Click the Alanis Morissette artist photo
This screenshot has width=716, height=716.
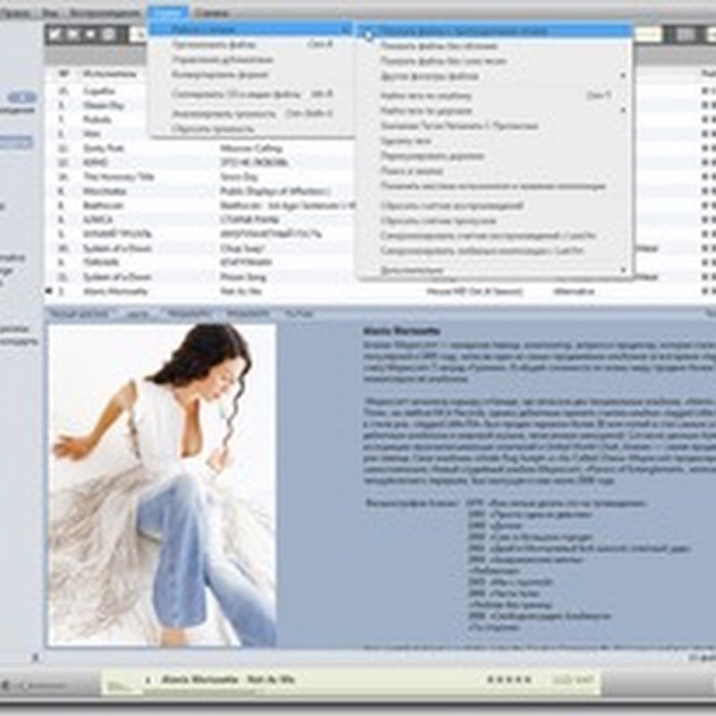(163, 485)
